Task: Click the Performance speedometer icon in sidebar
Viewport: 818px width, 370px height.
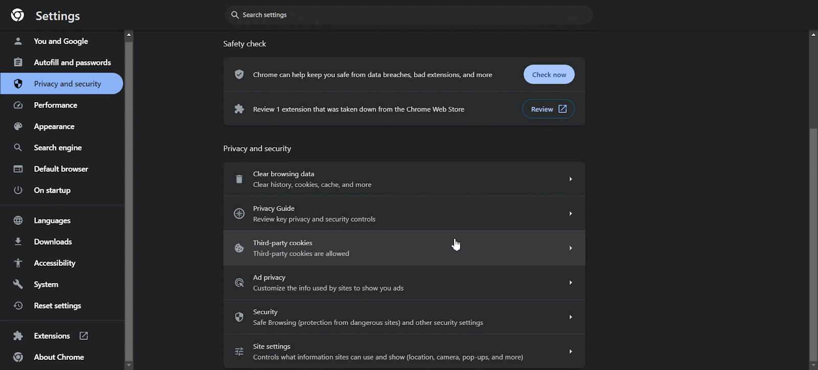Action: point(18,105)
